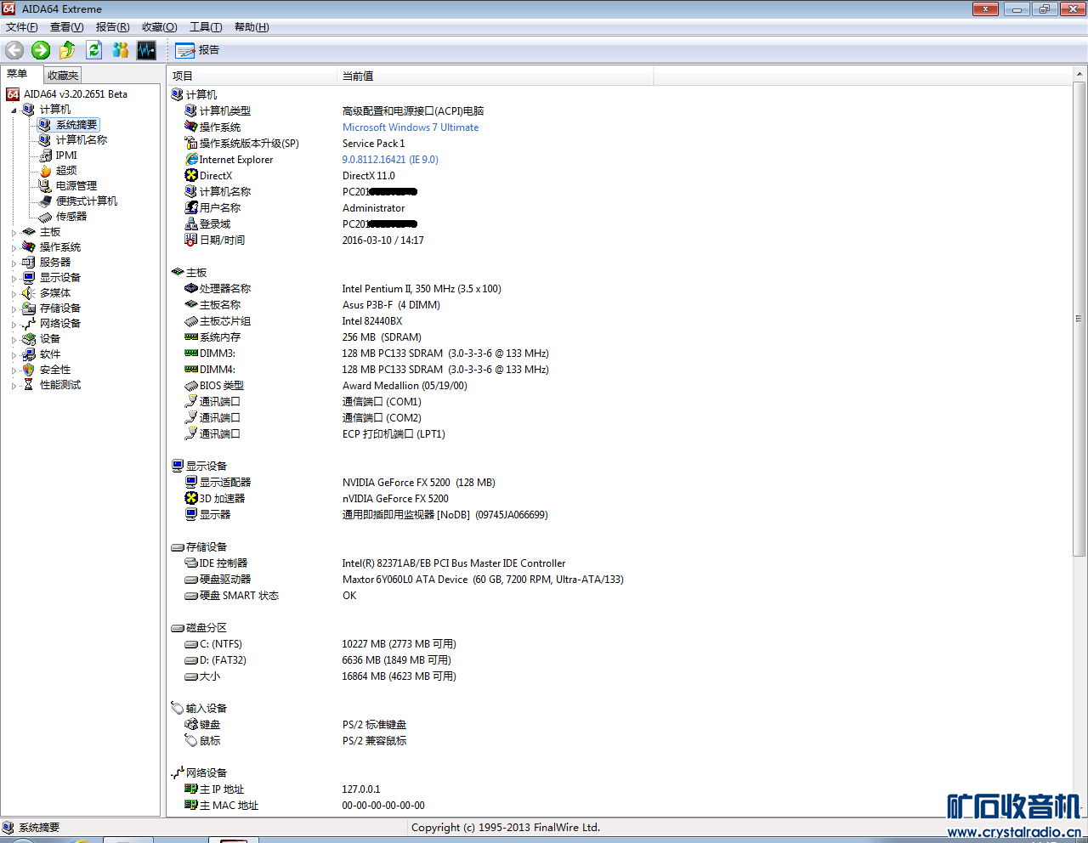
Task: Click the DirectX row icon
Action: (191, 176)
